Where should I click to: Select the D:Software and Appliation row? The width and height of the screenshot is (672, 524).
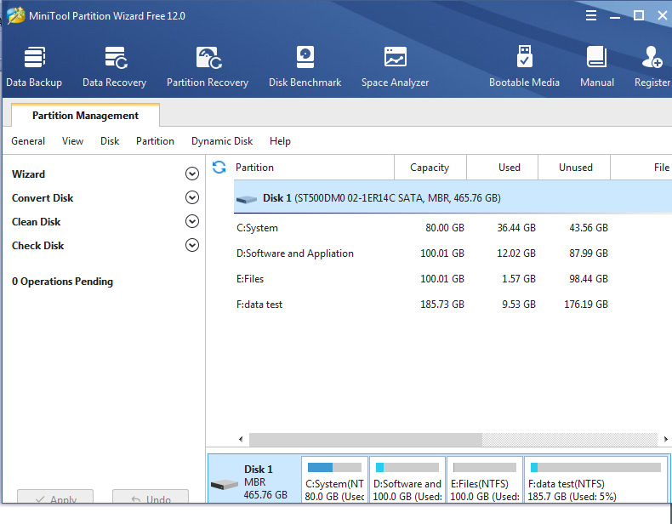(453, 253)
